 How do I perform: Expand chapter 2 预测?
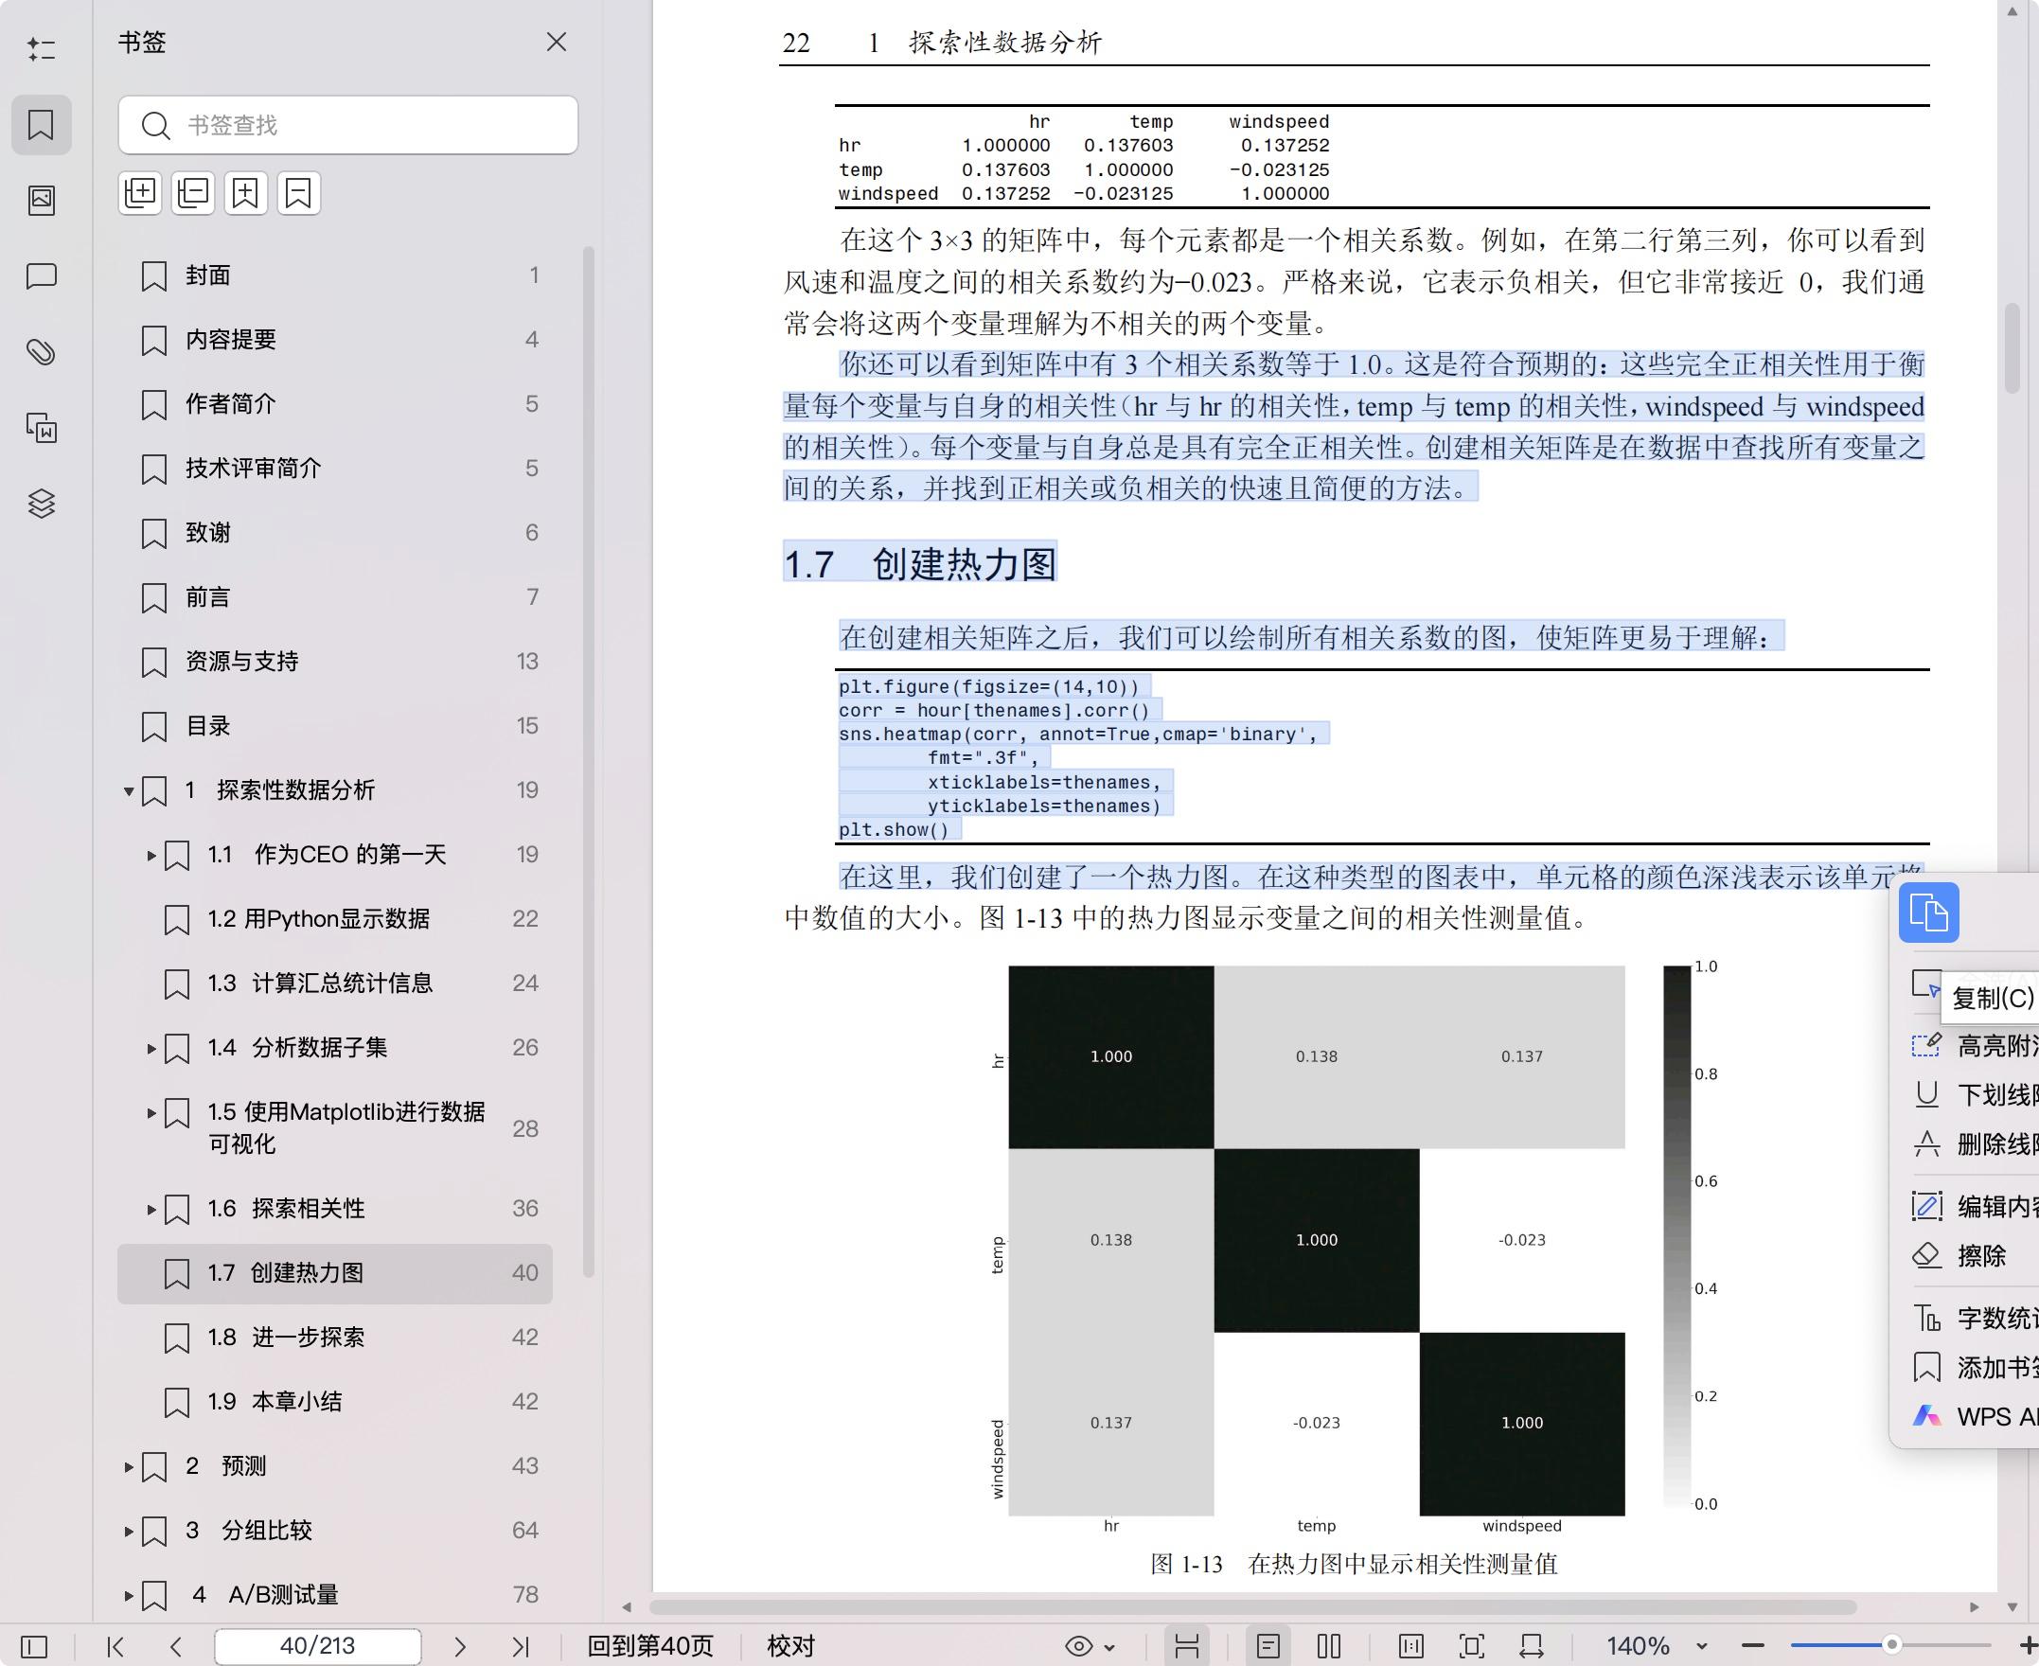pyautogui.click(x=129, y=1466)
